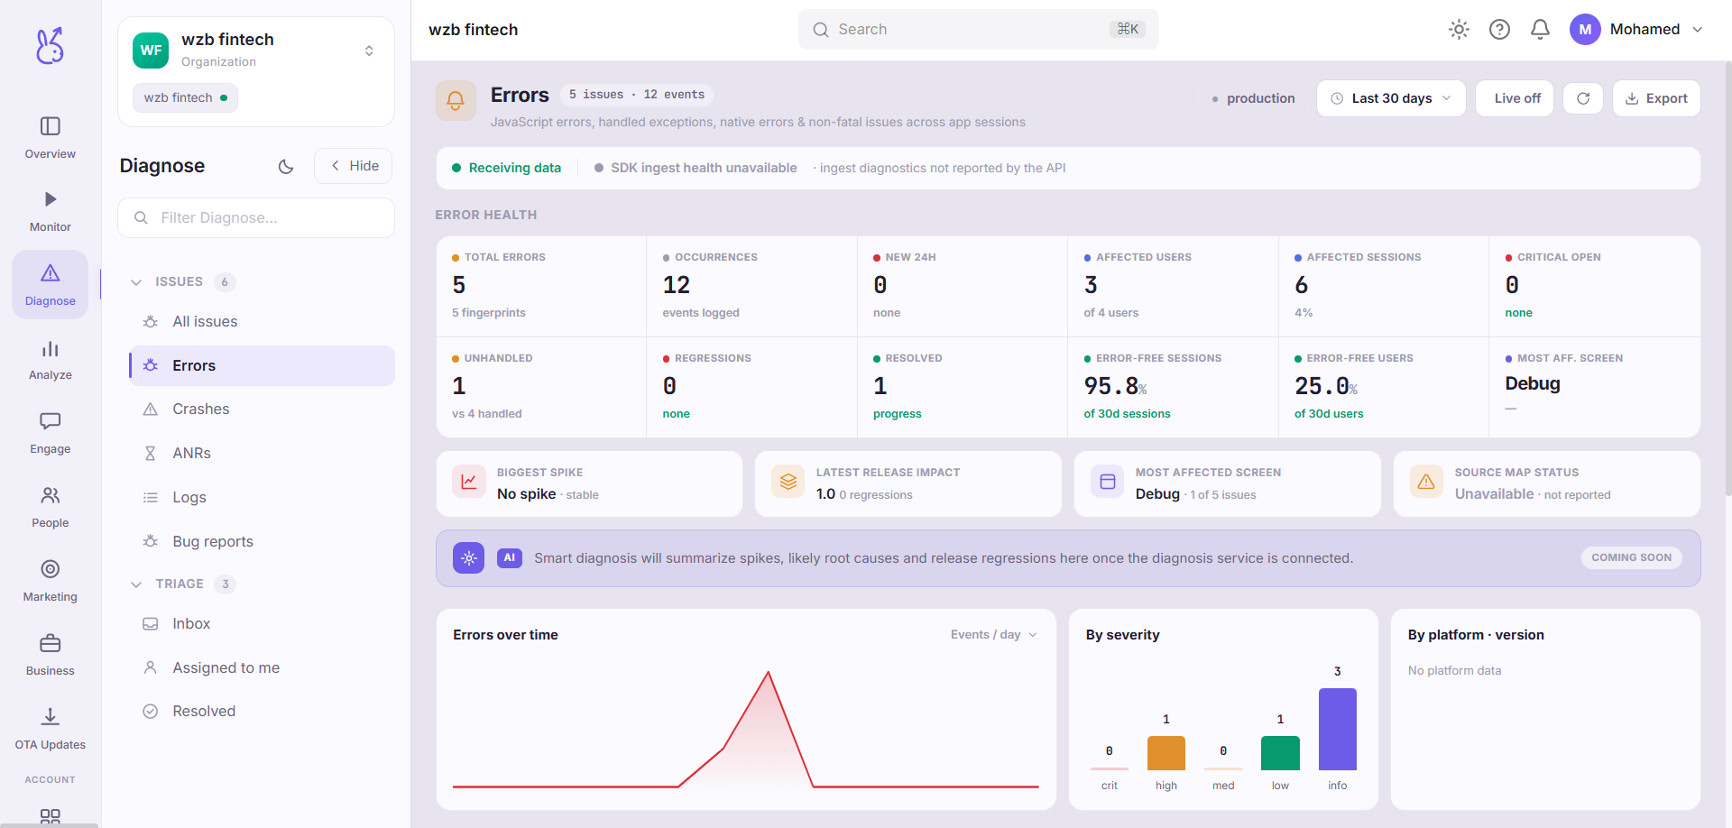Focus the Filter Diagnose field
The image size is (1732, 828).
256,217
